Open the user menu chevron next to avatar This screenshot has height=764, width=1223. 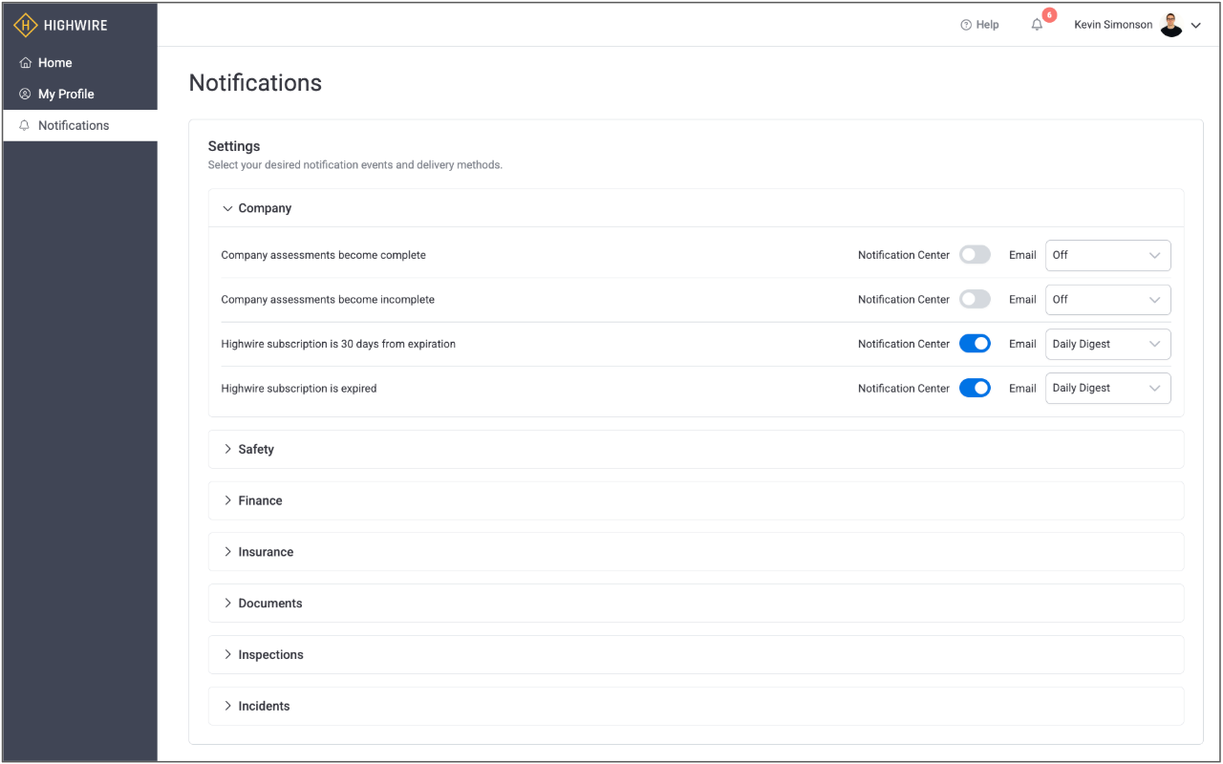coord(1195,26)
